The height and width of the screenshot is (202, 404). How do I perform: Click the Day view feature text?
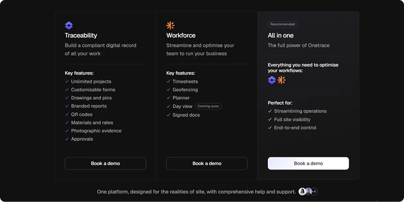pos(182,106)
